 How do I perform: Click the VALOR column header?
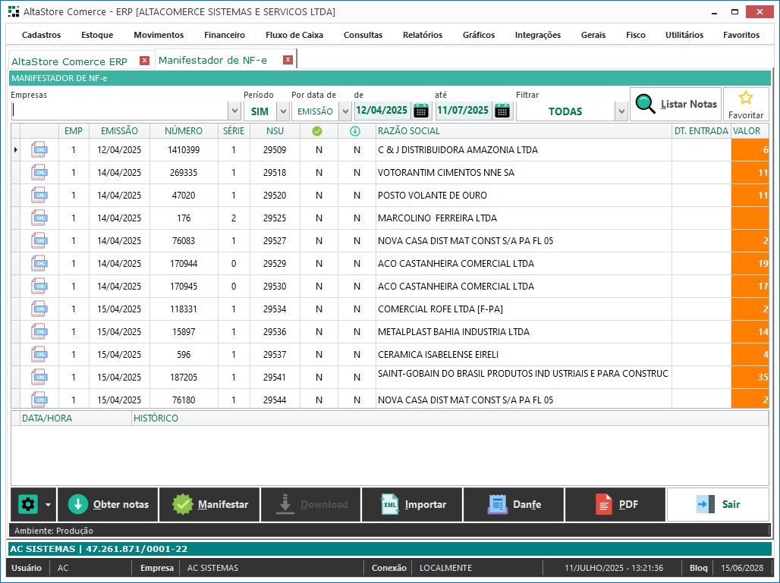(750, 131)
